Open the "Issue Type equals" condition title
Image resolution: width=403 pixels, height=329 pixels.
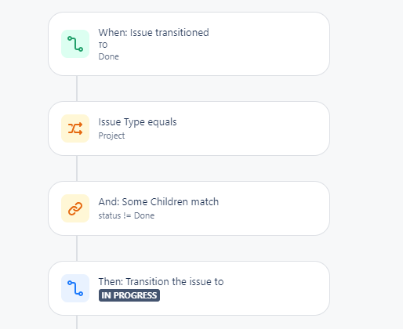point(137,122)
